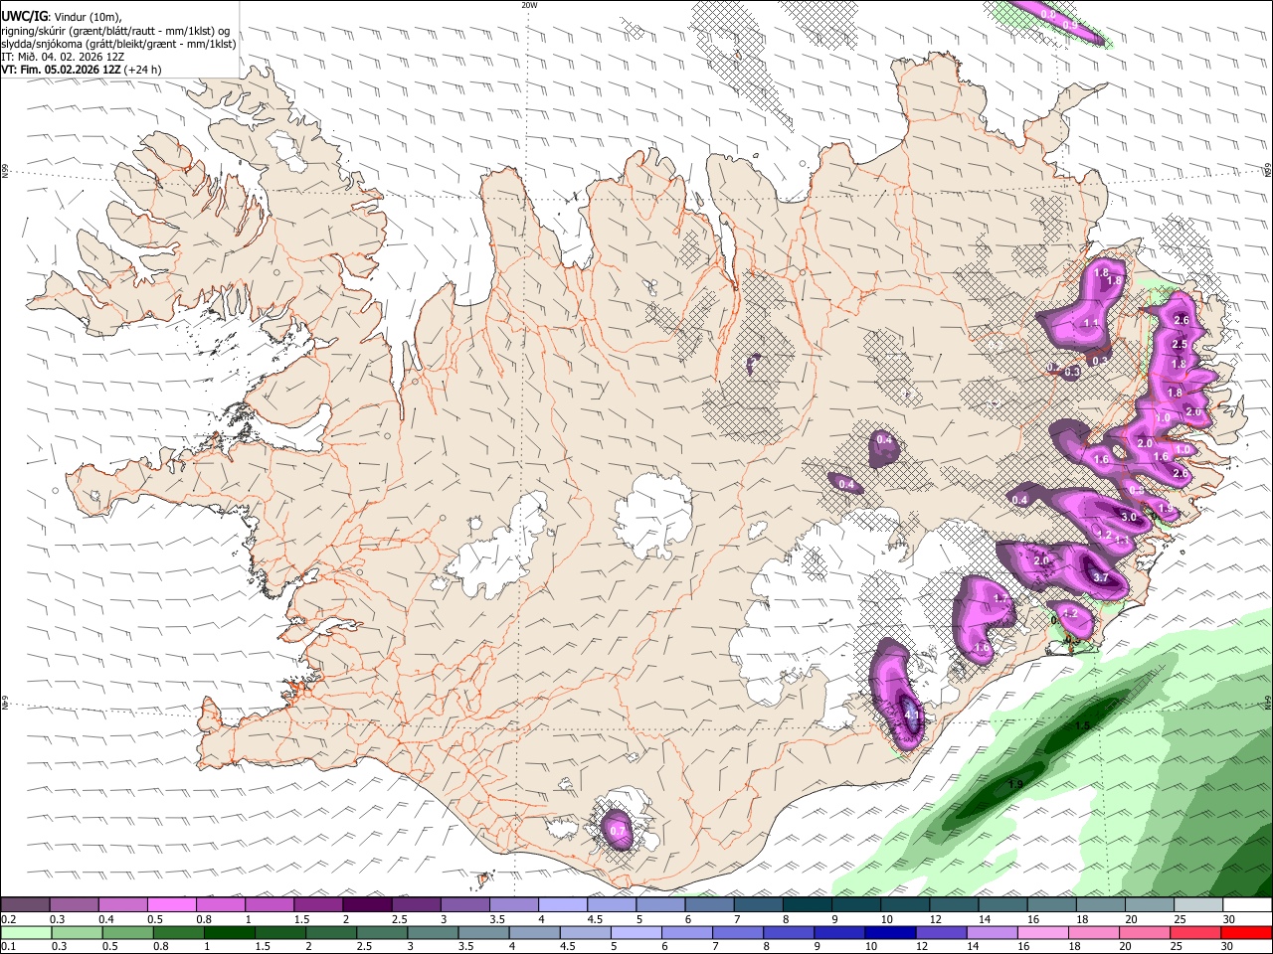Viewport: 1273px width, 954px height.
Task: Click the upper legend swatch labeled 0.5
Action: [x=171, y=905]
